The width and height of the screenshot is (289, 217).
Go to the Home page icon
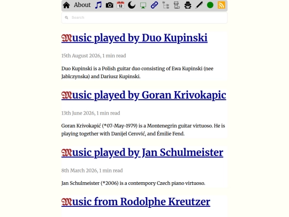coord(66,5)
